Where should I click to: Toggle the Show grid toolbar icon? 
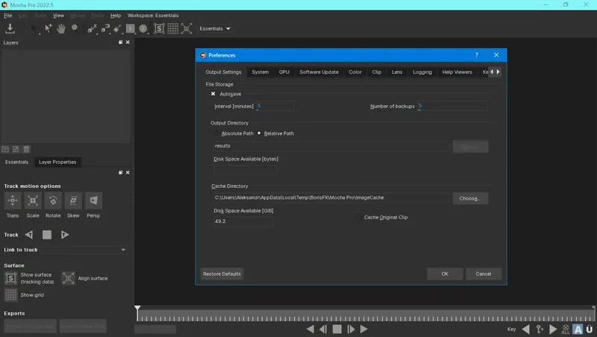tap(173, 28)
